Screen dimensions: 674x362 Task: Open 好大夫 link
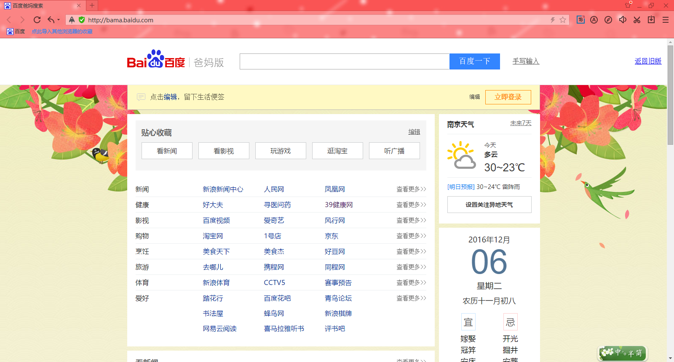(213, 205)
